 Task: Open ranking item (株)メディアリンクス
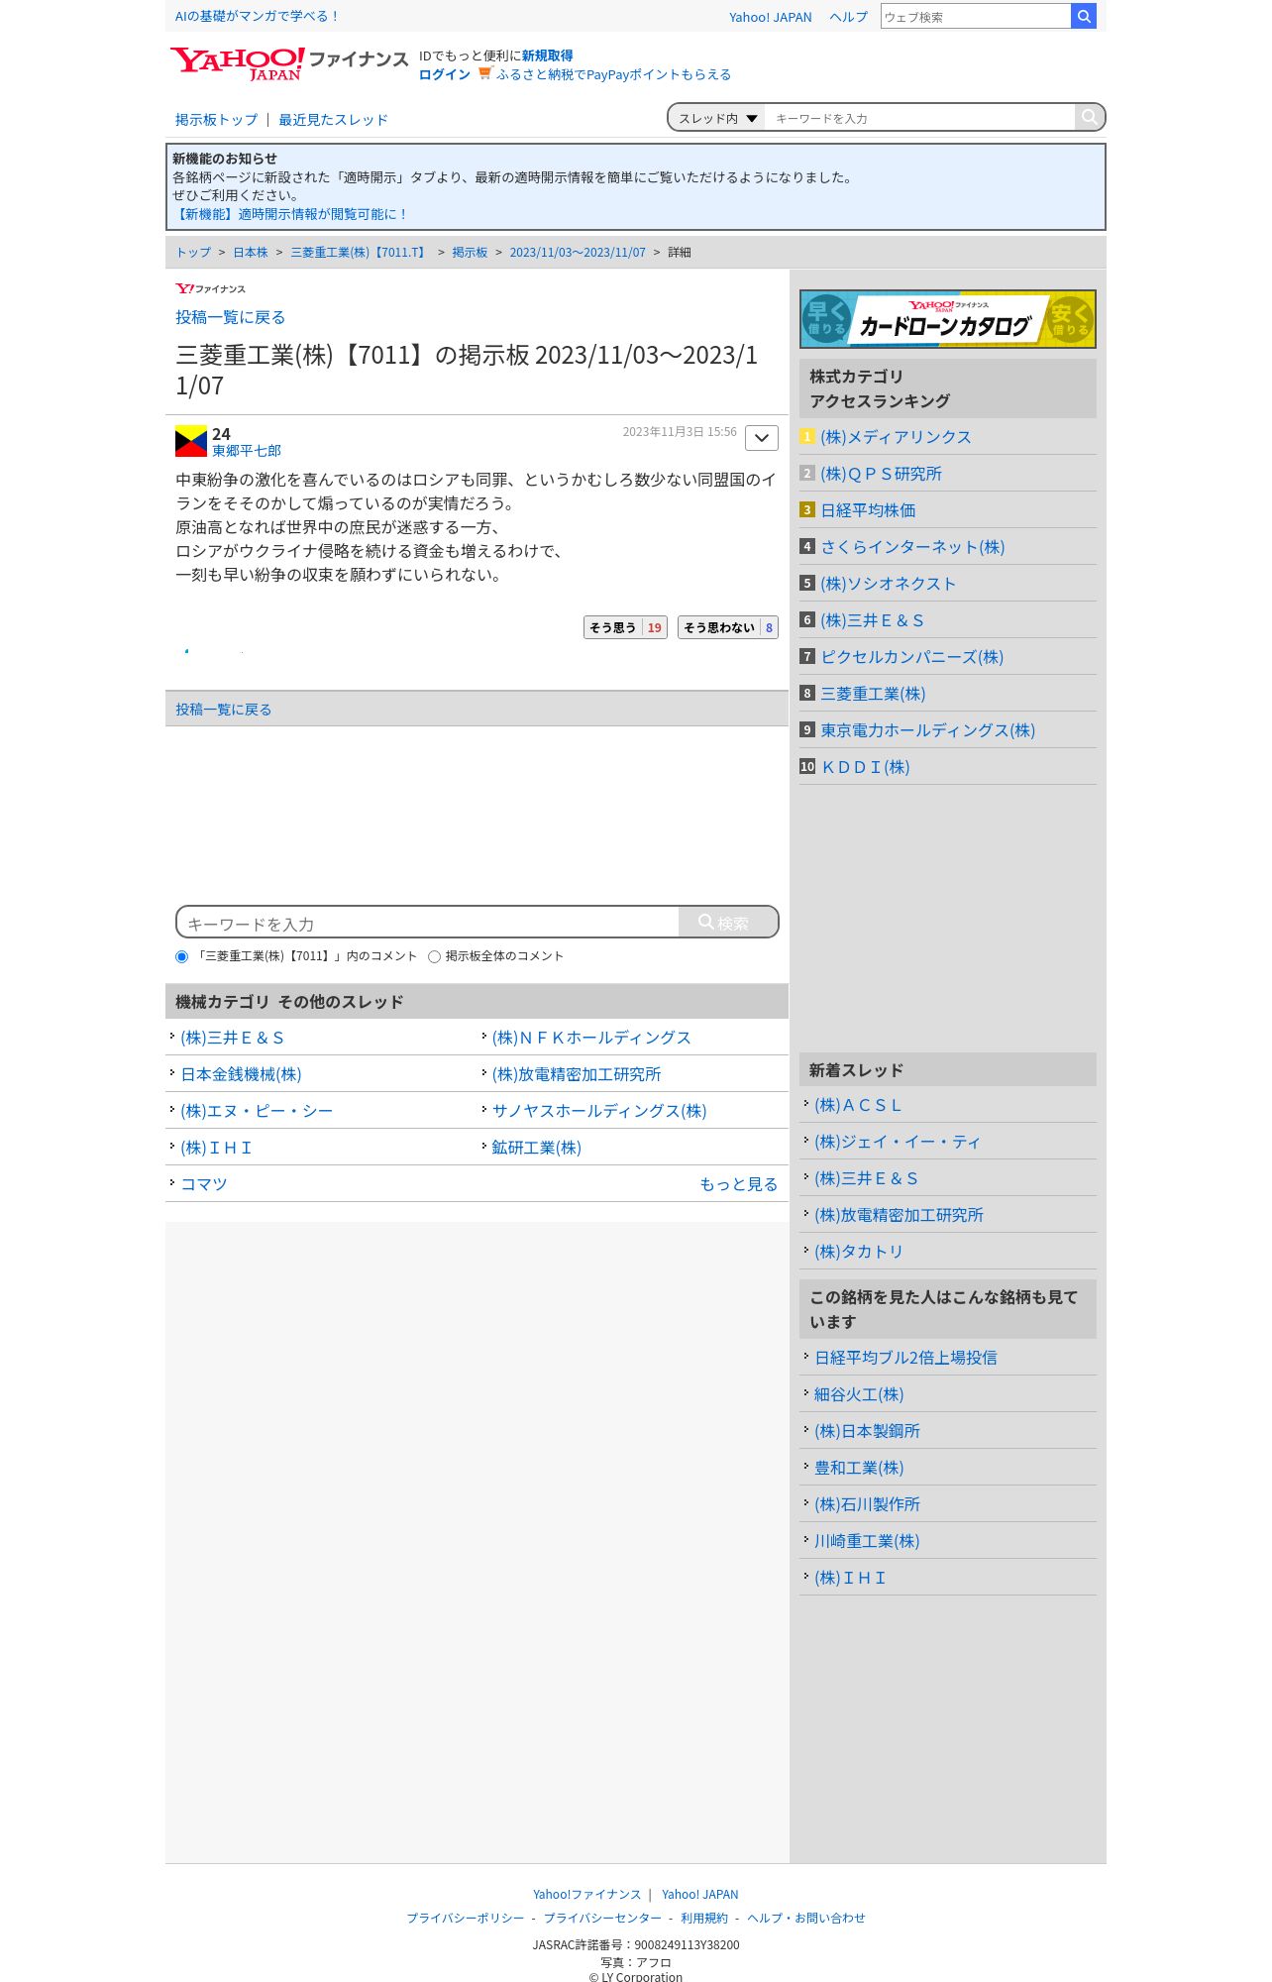(x=896, y=437)
